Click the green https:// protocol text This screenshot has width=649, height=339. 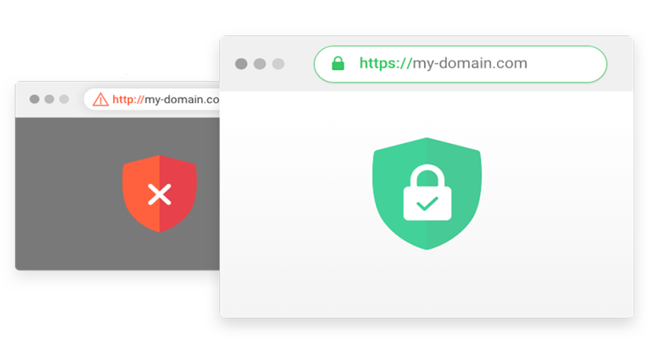386,64
